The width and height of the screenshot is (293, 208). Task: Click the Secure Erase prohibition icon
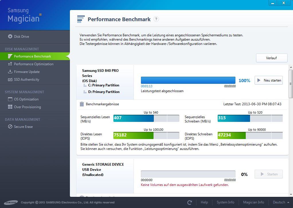10,127
